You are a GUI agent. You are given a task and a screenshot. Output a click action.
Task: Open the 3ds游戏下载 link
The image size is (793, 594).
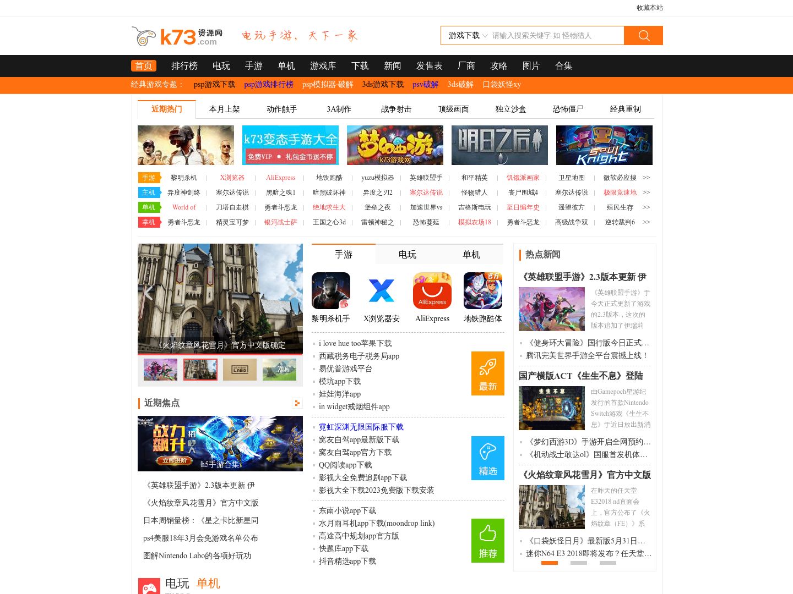pyautogui.click(x=383, y=85)
